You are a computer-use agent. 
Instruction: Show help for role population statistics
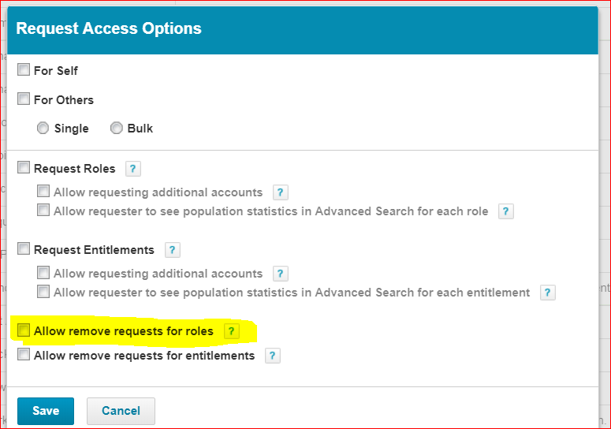506,211
